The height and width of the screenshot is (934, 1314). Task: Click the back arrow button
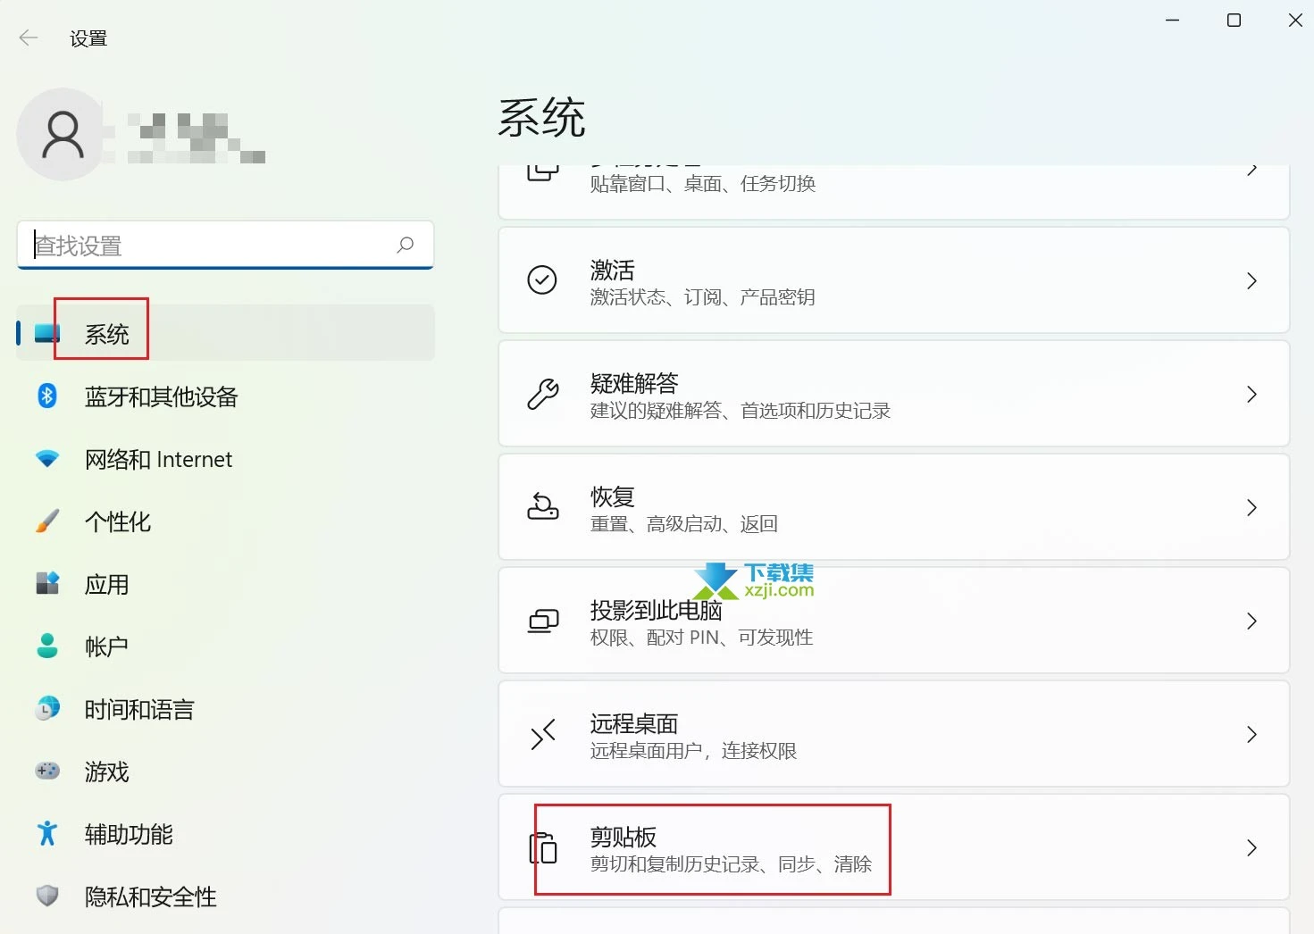tap(28, 38)
